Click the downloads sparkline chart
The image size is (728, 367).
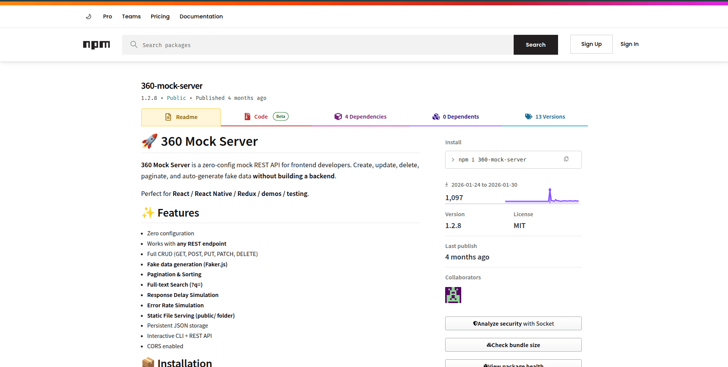(542, 196)
